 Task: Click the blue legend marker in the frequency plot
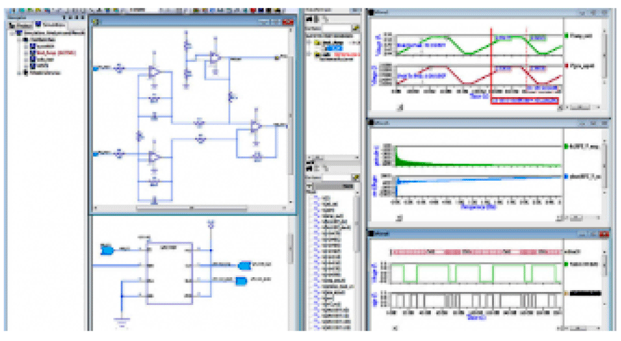567,177
